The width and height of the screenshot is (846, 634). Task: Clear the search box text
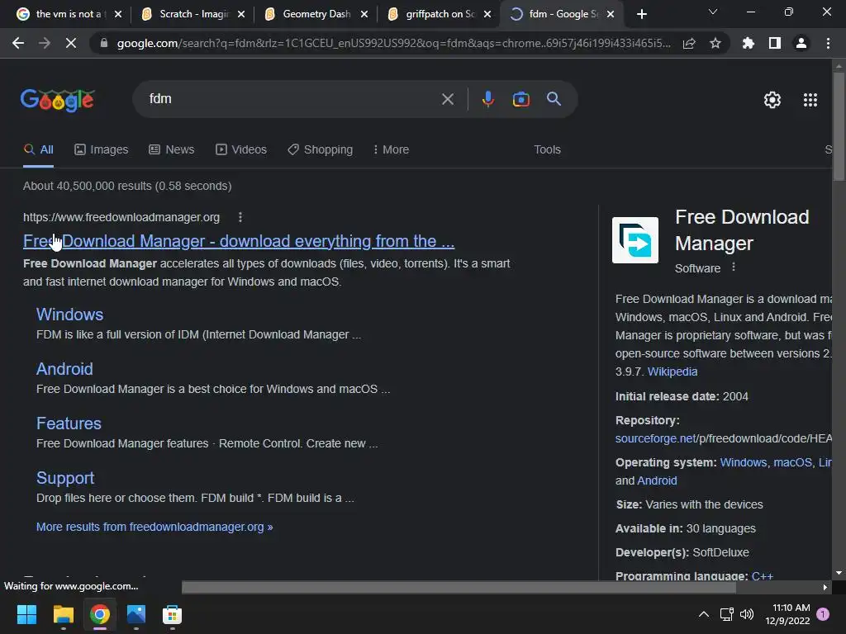pos(448,99)
